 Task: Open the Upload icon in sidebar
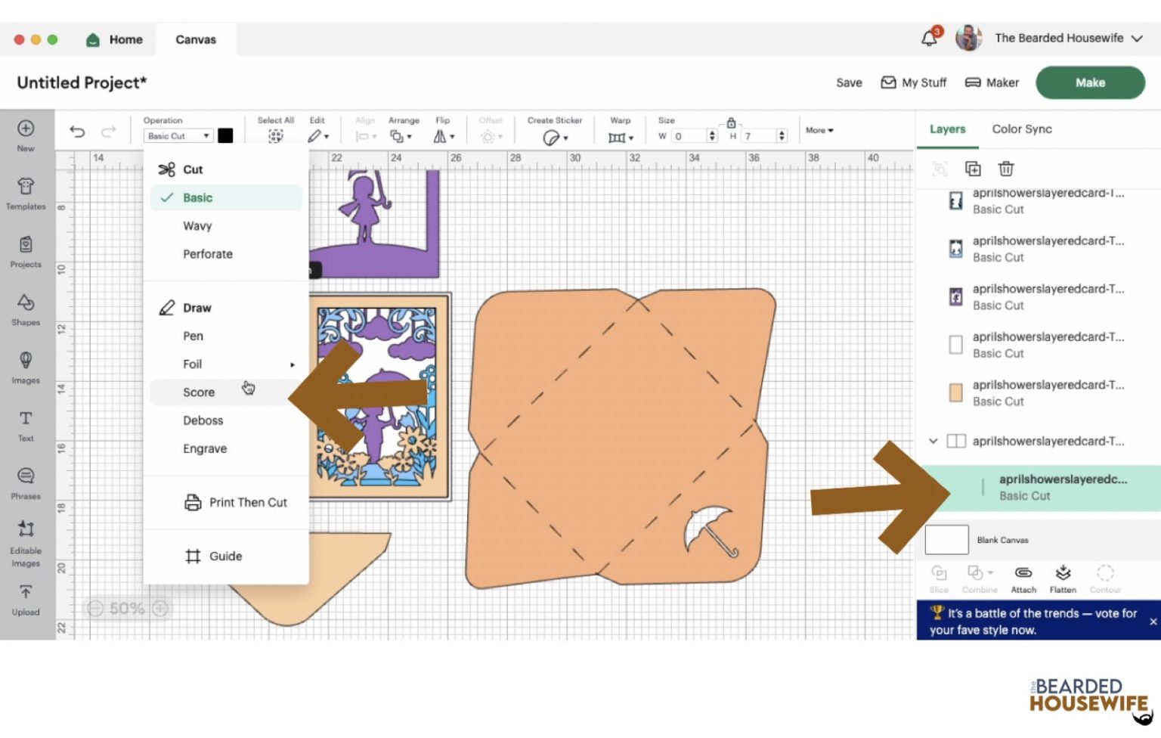26,599
